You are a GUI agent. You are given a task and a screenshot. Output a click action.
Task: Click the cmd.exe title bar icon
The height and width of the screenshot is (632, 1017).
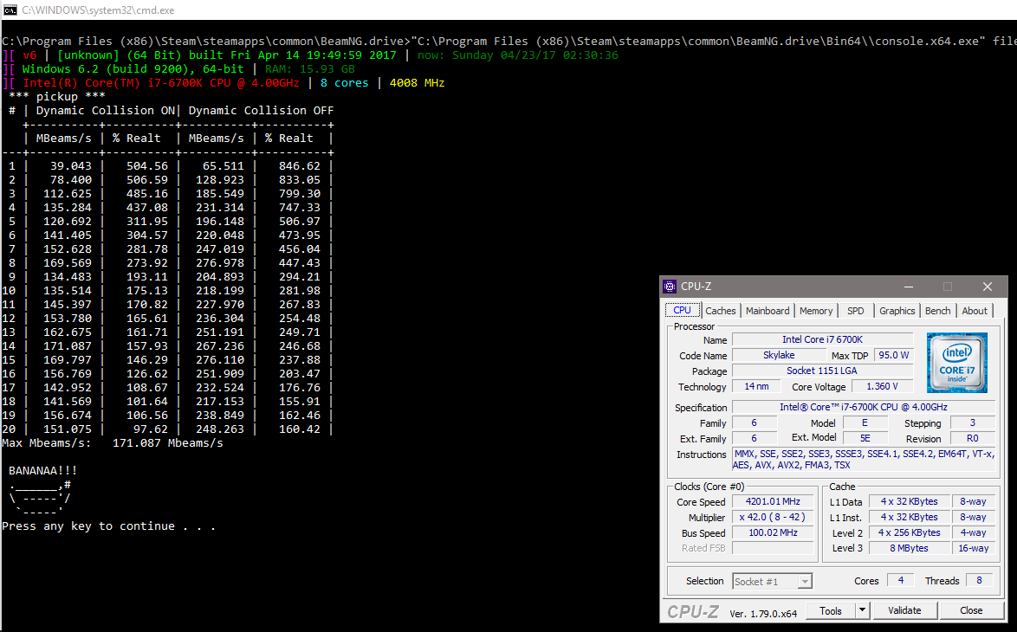pyautogui.click(x=10, y=10)
